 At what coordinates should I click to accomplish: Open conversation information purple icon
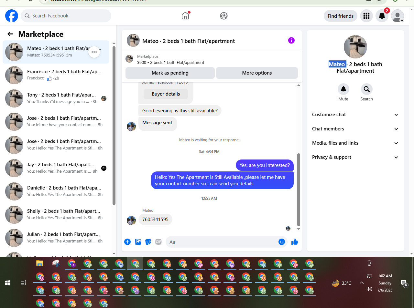[x=291, y=40]
